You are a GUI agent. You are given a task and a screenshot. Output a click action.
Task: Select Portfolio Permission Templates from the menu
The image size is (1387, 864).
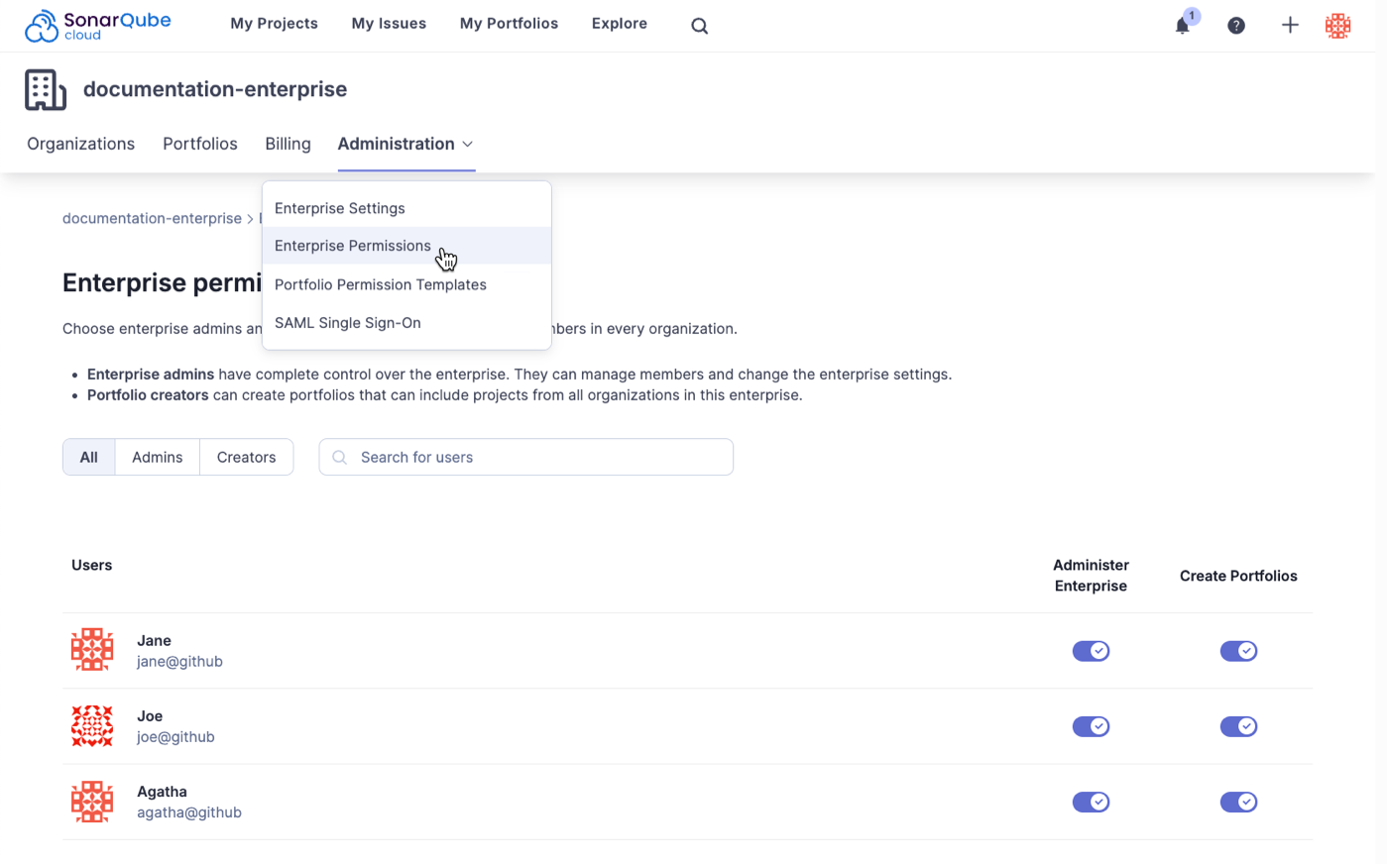tap(380, 284)
